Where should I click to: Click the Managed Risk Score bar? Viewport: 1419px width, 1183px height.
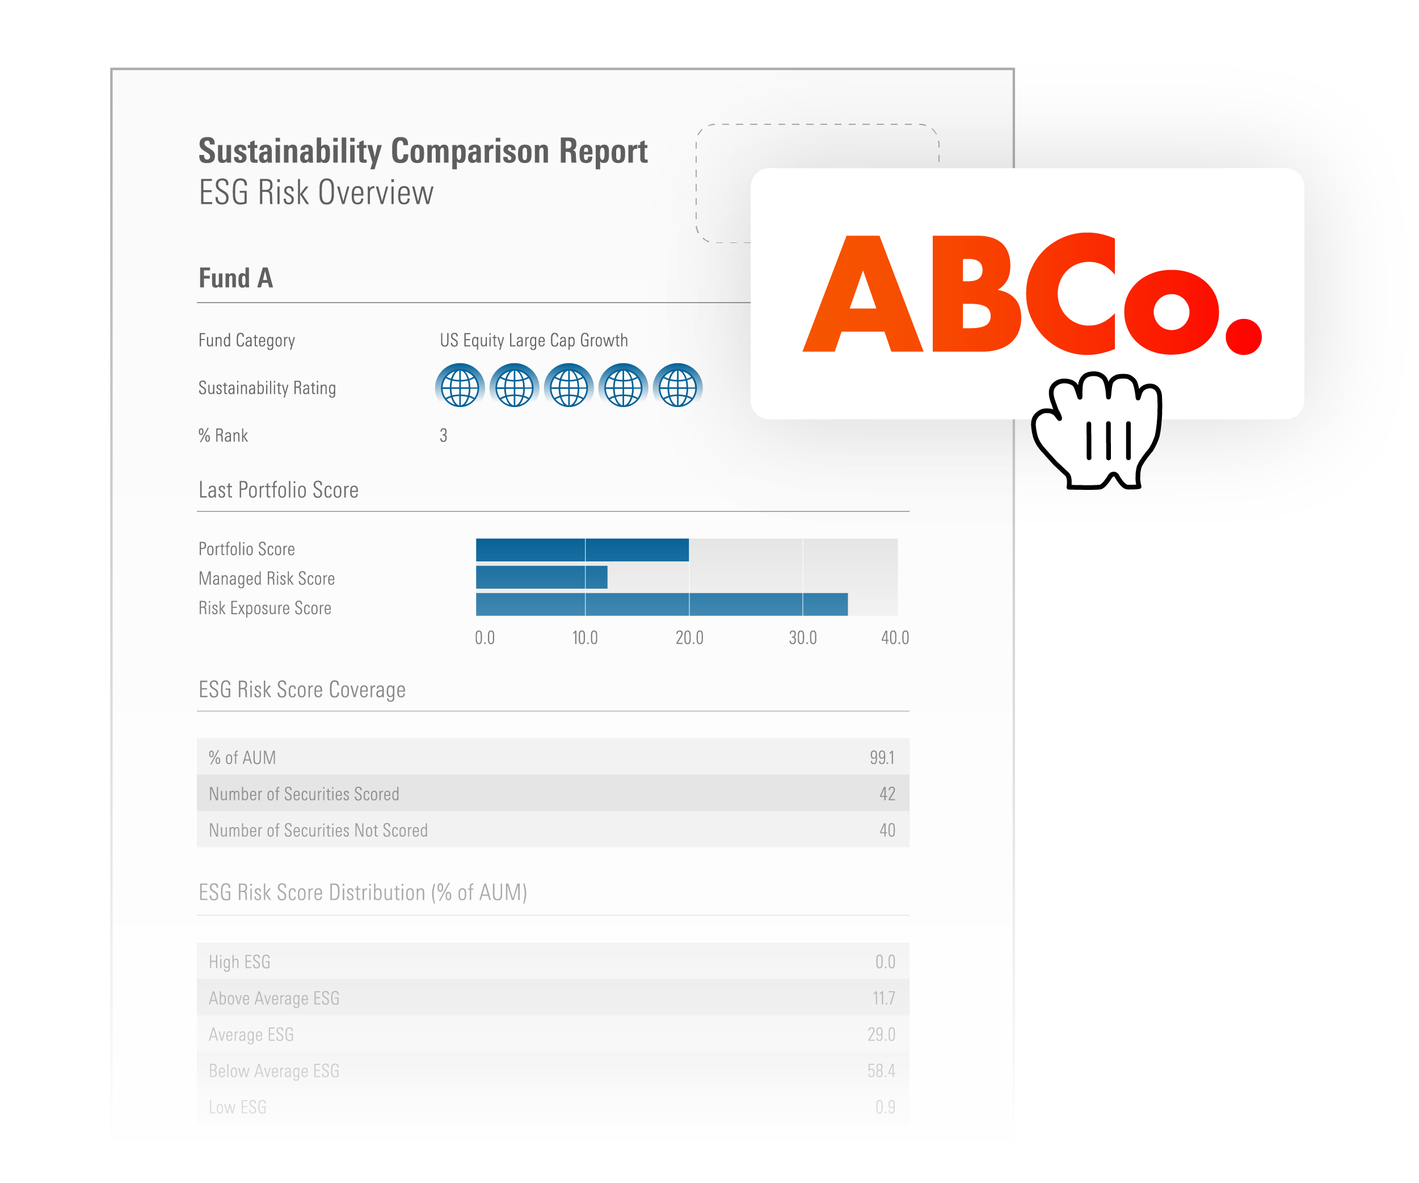coord(541,577)
